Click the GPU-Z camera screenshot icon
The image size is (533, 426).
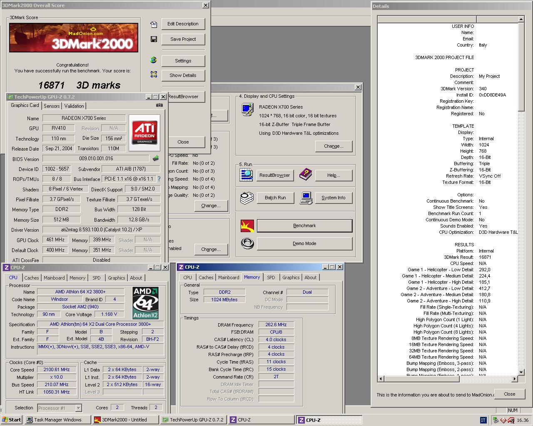click(159, 105)
